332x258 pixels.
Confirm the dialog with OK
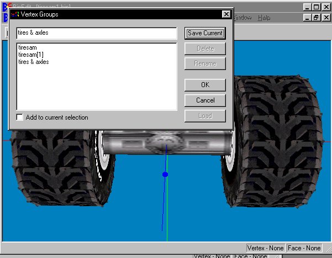pyautogui.click(x=205, y=85)
